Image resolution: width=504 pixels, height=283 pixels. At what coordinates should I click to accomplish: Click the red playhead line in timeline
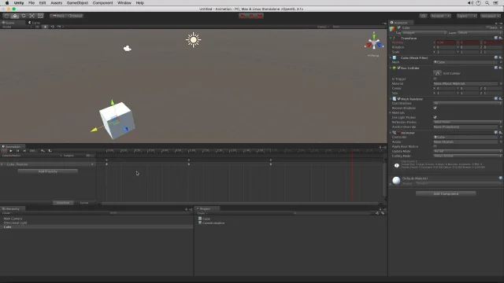click(x=352, y=175)
